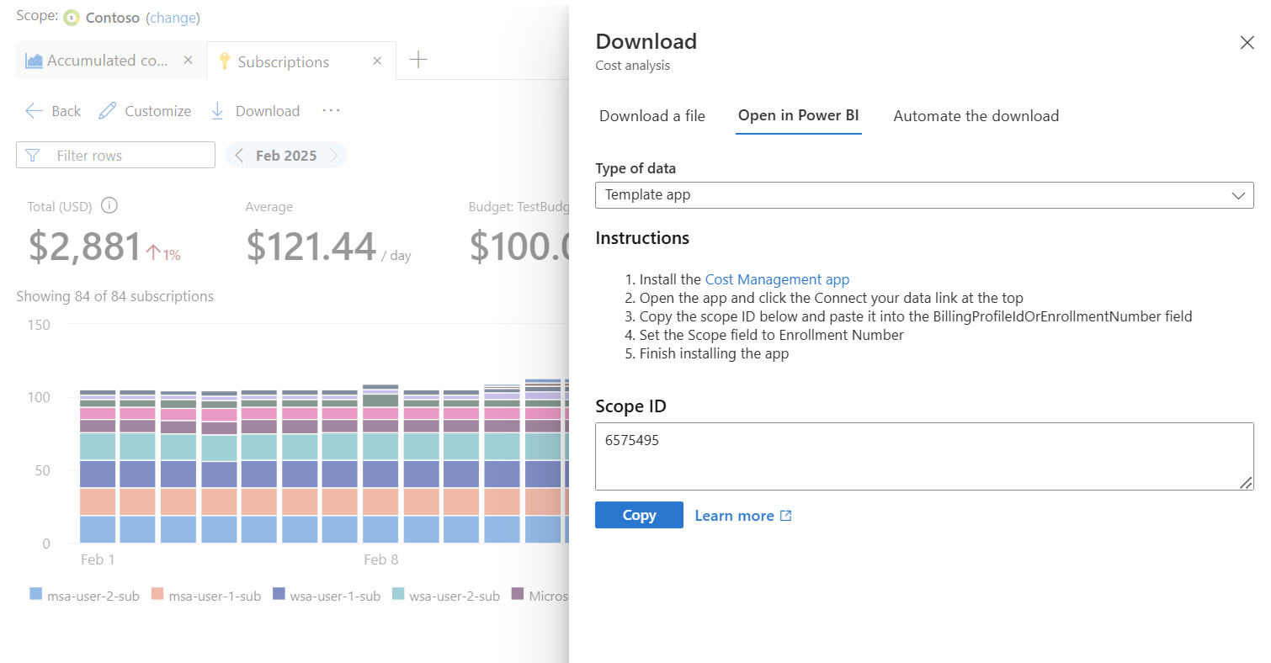The height and width of the screenshot is (663, 1271).
Task: Click the Back arrow icon
Action: (x=33, y=110)
